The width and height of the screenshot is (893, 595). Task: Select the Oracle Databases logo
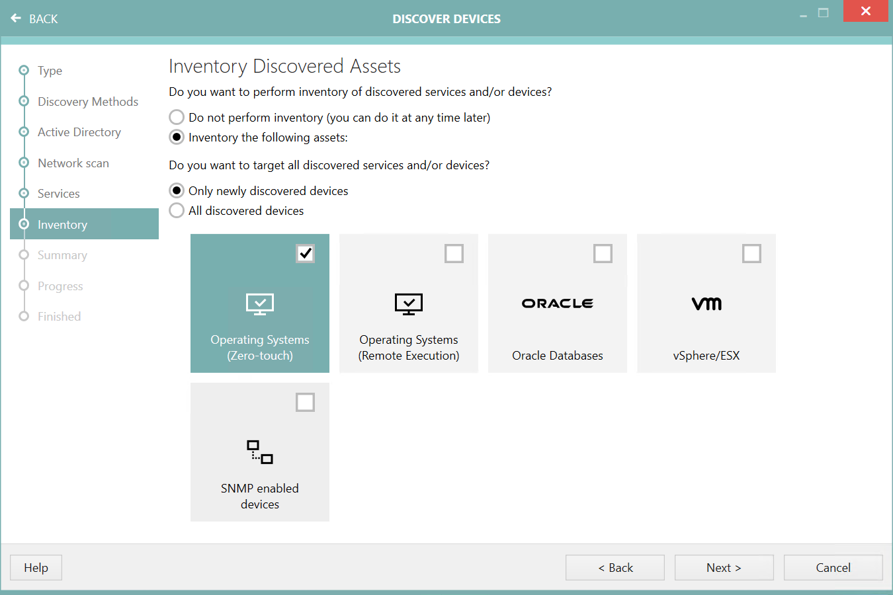point(557,303)
